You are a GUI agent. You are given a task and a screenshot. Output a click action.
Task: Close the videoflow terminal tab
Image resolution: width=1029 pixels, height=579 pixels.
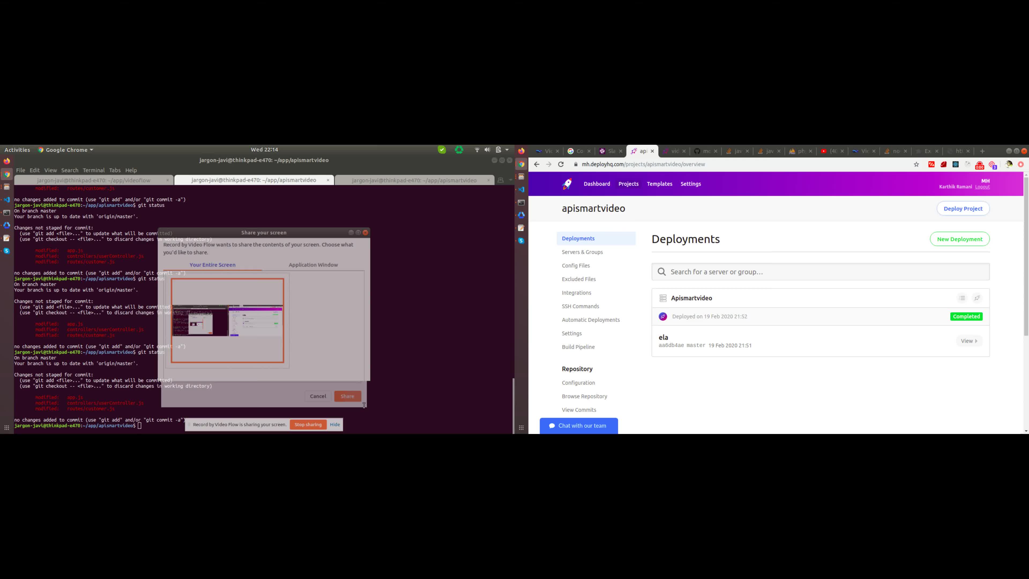167,180
